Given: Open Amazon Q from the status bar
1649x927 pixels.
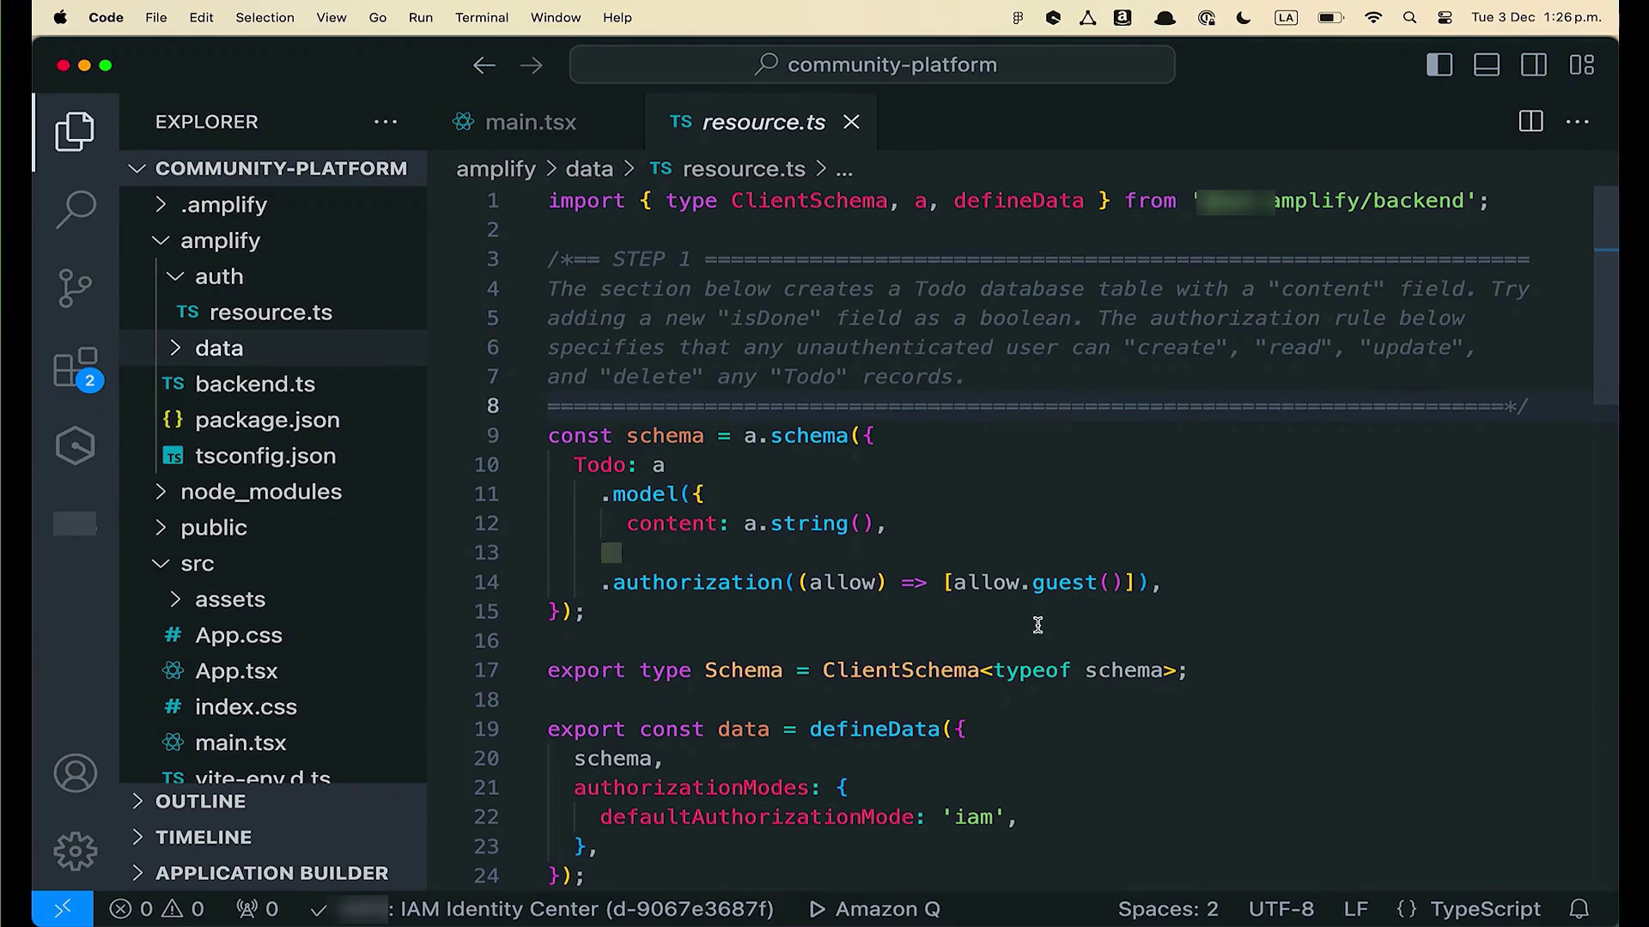Looking at the screenshot, I should (874, 909).
